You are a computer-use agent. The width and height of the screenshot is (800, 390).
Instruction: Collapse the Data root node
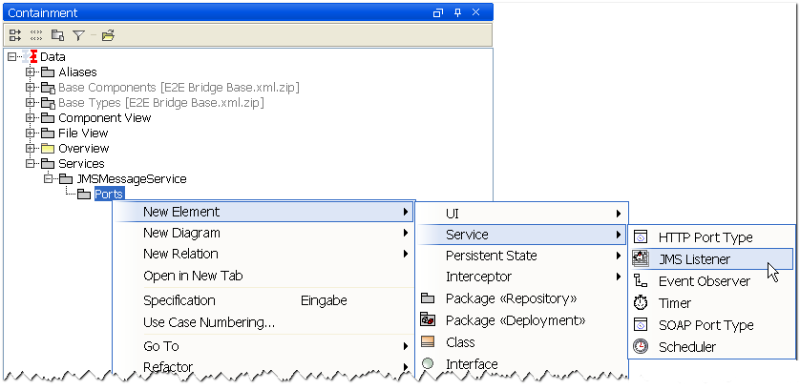click(x=11, y=56)
